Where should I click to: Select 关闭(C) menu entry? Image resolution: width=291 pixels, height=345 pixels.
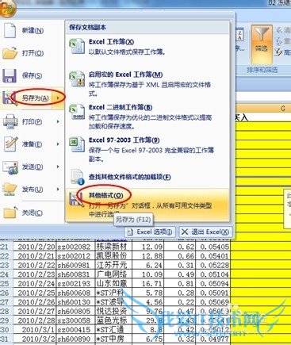(32, 213)
